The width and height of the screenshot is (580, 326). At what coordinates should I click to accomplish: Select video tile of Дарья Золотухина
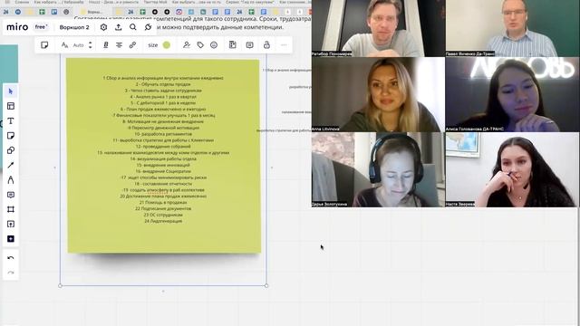[378, 169]
